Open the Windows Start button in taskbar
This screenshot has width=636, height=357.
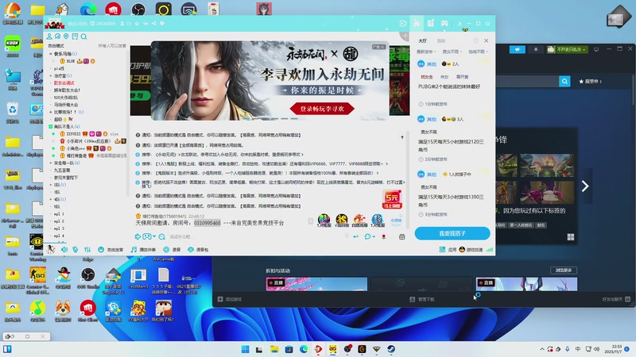click(x=246, y=349)
